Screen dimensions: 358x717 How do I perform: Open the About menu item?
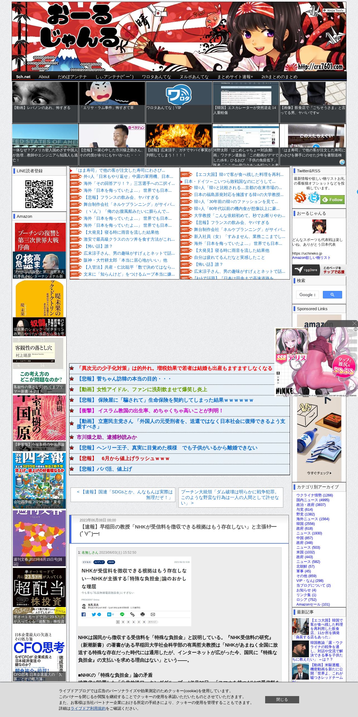tap(44, 77)
